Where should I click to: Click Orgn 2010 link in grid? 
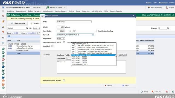(10, 48)
